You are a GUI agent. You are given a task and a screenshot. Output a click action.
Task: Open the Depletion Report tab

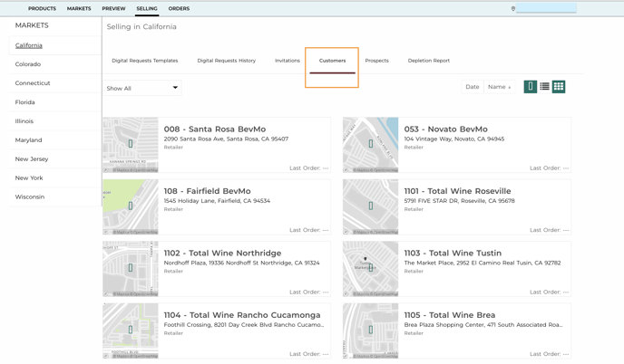click(x=429, y=61)
